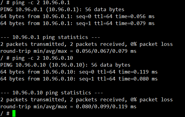Click the time=0.080 ms value
Viewport: 185px width, 117px height.
(x=138, y=79)
